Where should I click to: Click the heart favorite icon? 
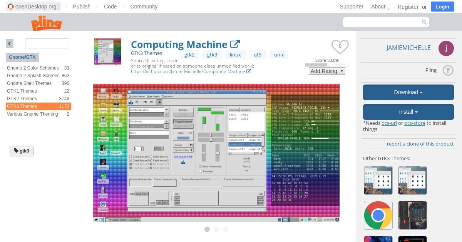click(340, 47)
